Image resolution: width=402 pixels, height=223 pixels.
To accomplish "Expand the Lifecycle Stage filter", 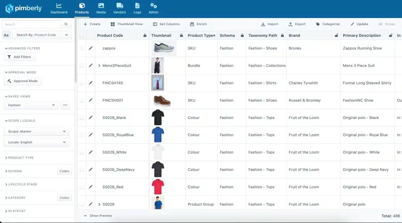I will tap(21, 184).
